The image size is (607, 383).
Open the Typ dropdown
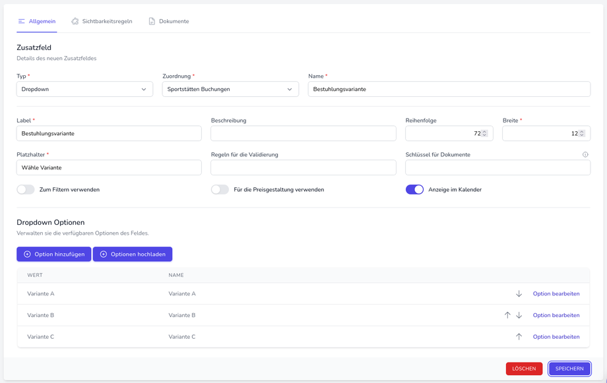(84, 89)
